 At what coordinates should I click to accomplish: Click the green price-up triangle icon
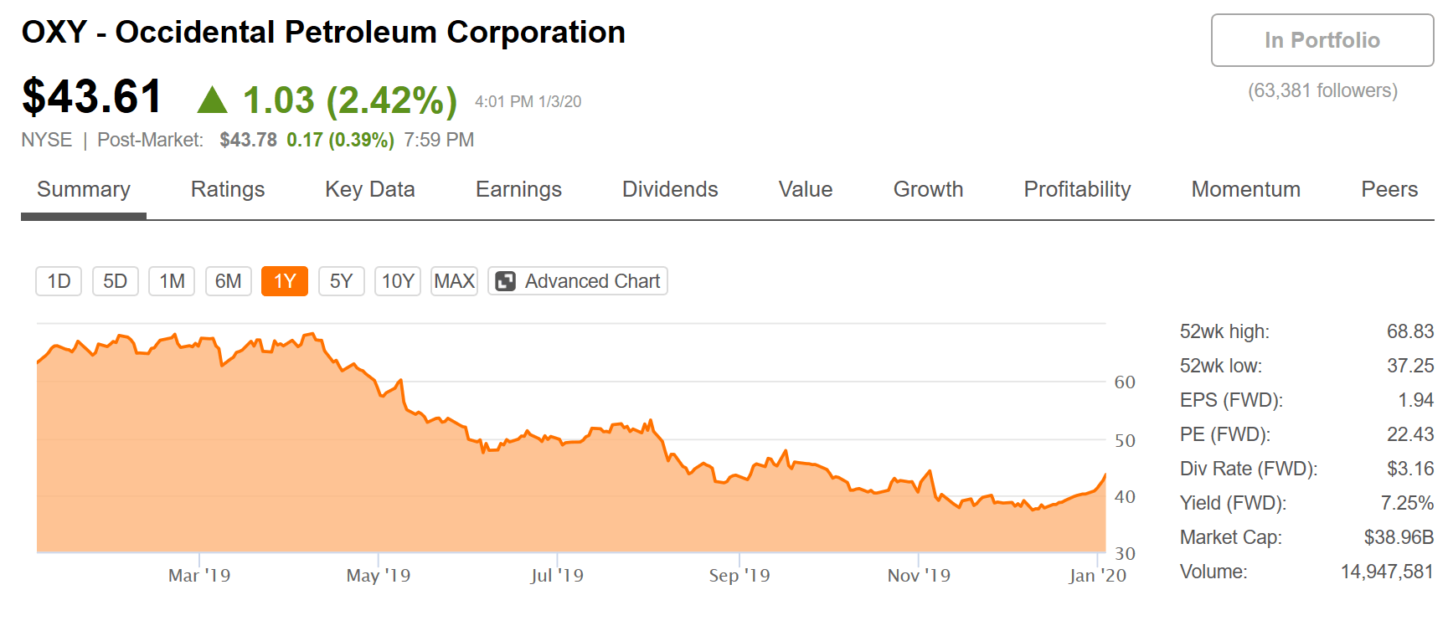[212, 100]
